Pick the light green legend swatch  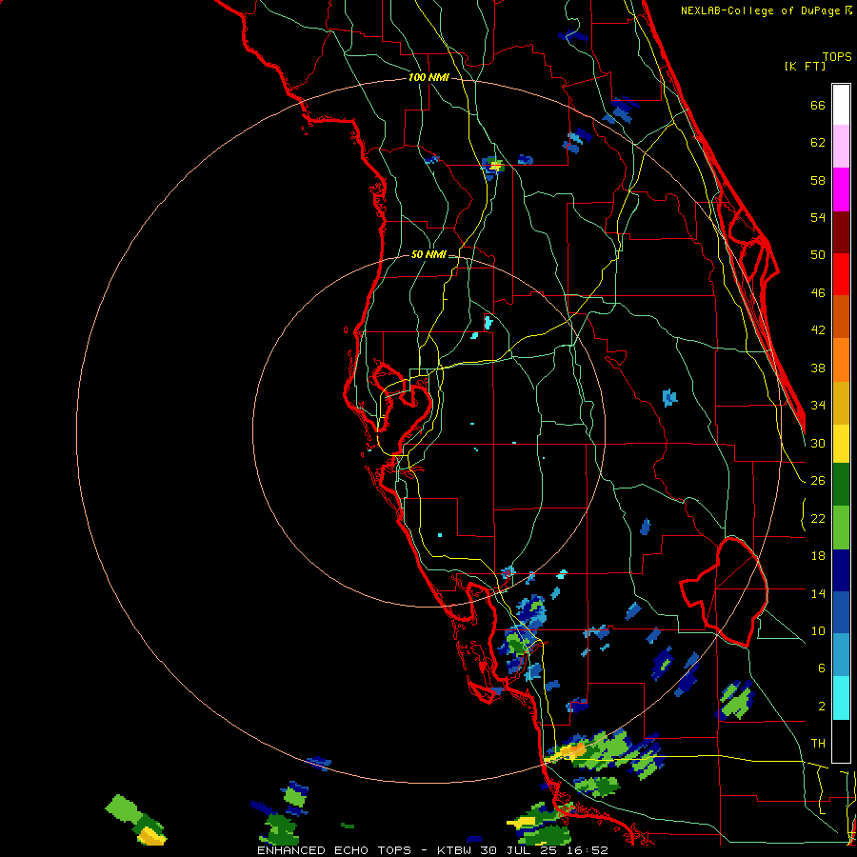[841, 528]
